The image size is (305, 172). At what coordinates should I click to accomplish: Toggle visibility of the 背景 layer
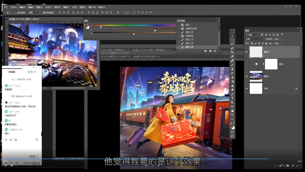pos(247,89)
